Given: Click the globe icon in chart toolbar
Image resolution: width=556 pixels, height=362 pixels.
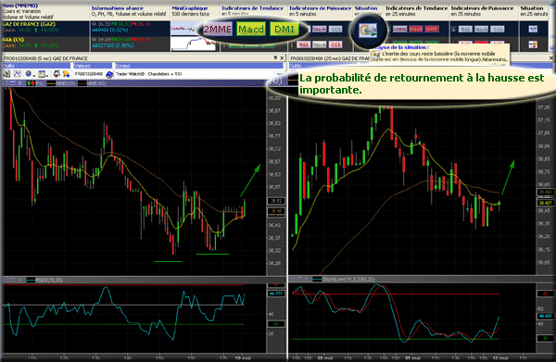Looking at the screenshot, I should pyautogui.click(x=29, y=74).
